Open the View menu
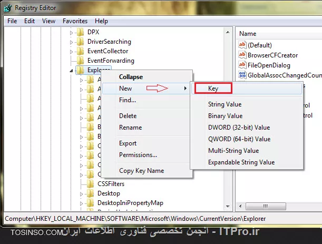This screenshot has width=322, height=244. [48, 21]
